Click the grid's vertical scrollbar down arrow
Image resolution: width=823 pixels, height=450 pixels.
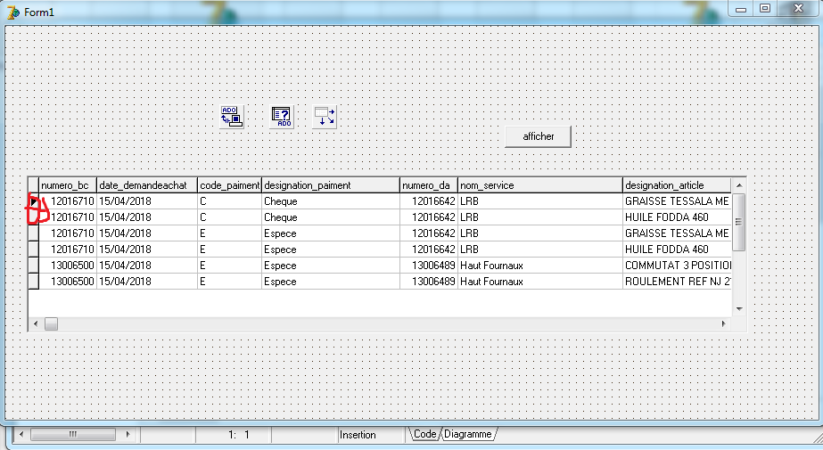click(x=737, y=308)
